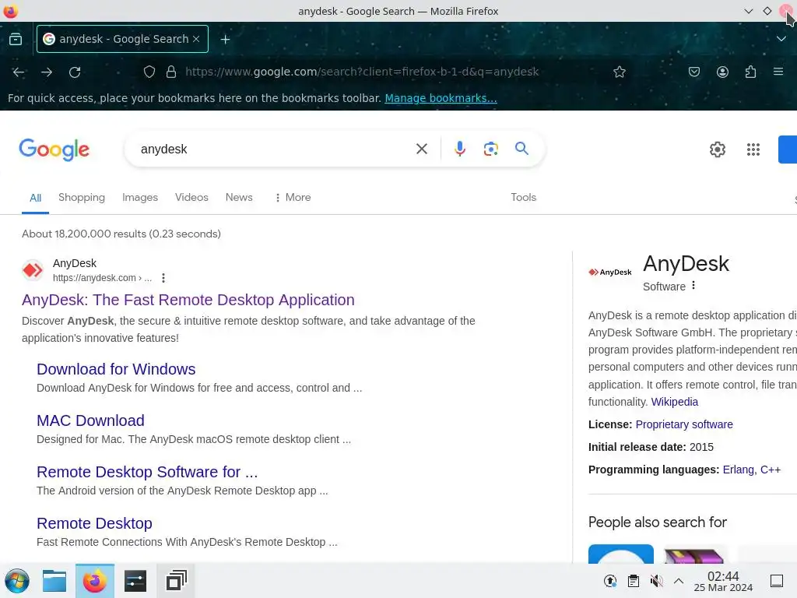Open the Firefox hamburger application menu
The height and width of the screenshot is (598, 797).
[x=778, y=72]
